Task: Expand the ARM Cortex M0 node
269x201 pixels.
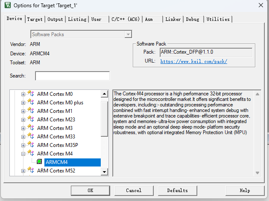Action: point(23,94)
